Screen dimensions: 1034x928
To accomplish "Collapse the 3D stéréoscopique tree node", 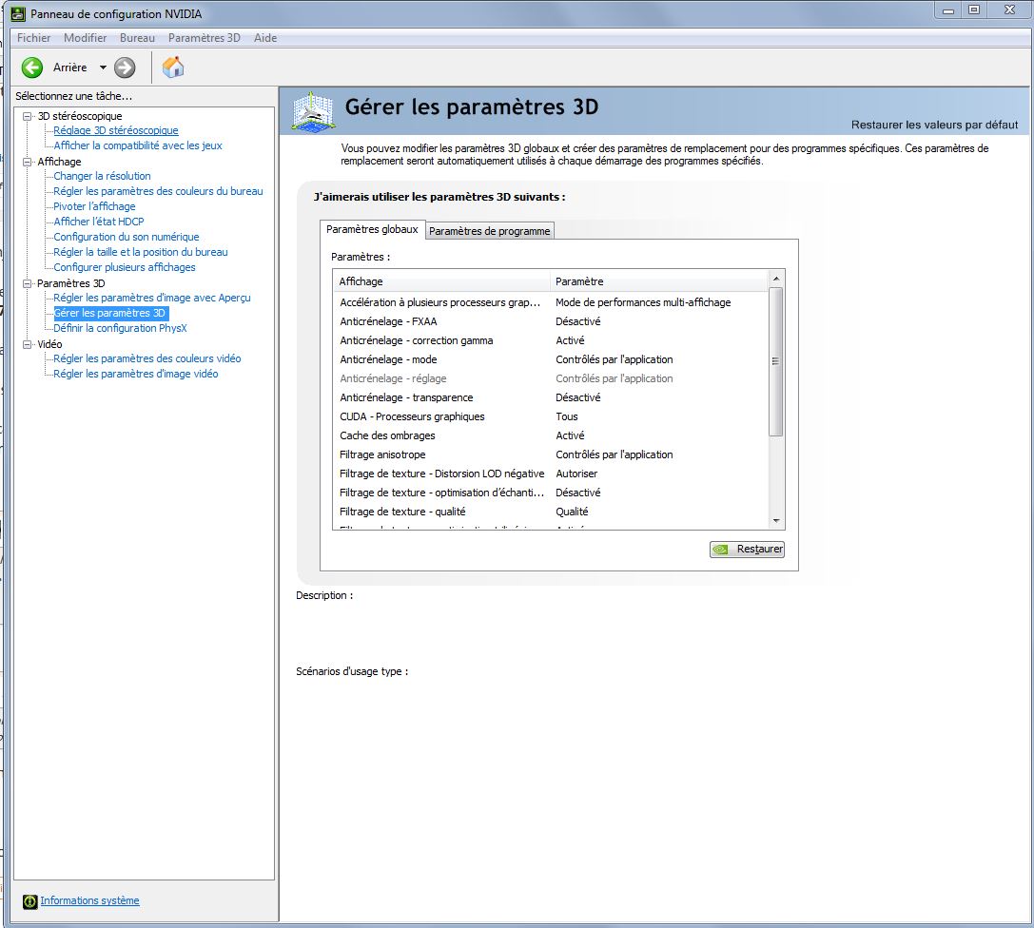I will (x=27, y=116).
